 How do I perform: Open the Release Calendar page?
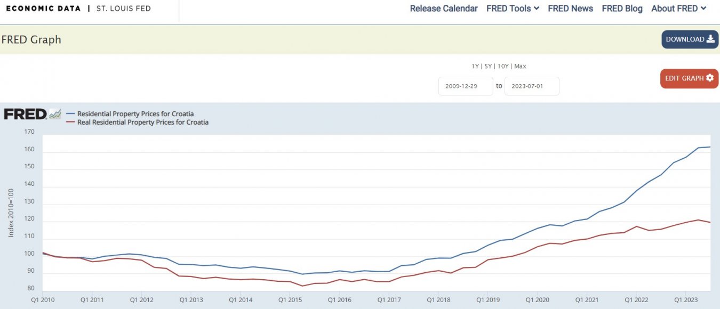pyautogui.click(x=443, y=9)
